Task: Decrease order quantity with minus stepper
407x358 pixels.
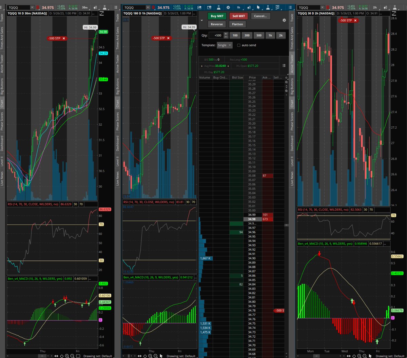Action: [226, 37]
